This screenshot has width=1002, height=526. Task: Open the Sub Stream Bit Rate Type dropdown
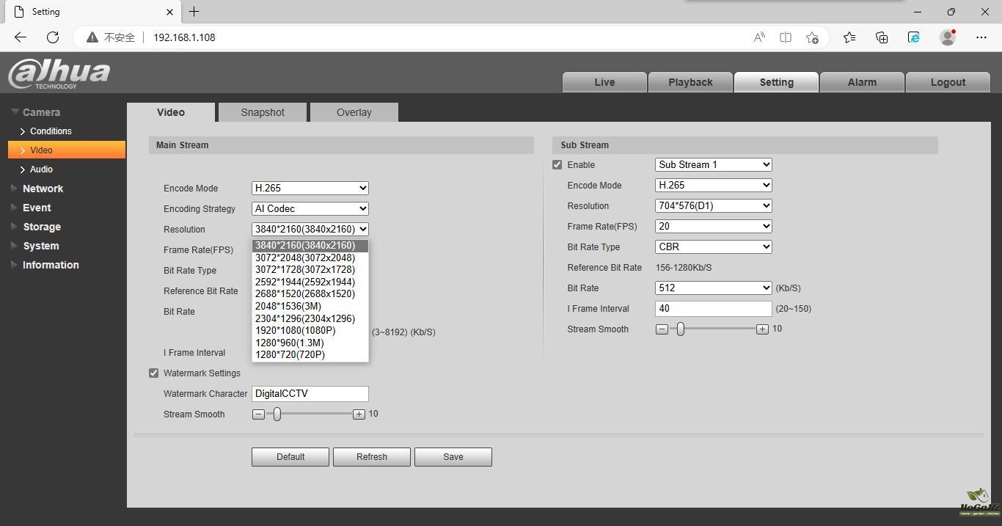pyautogui.click(x=713, y=247)
